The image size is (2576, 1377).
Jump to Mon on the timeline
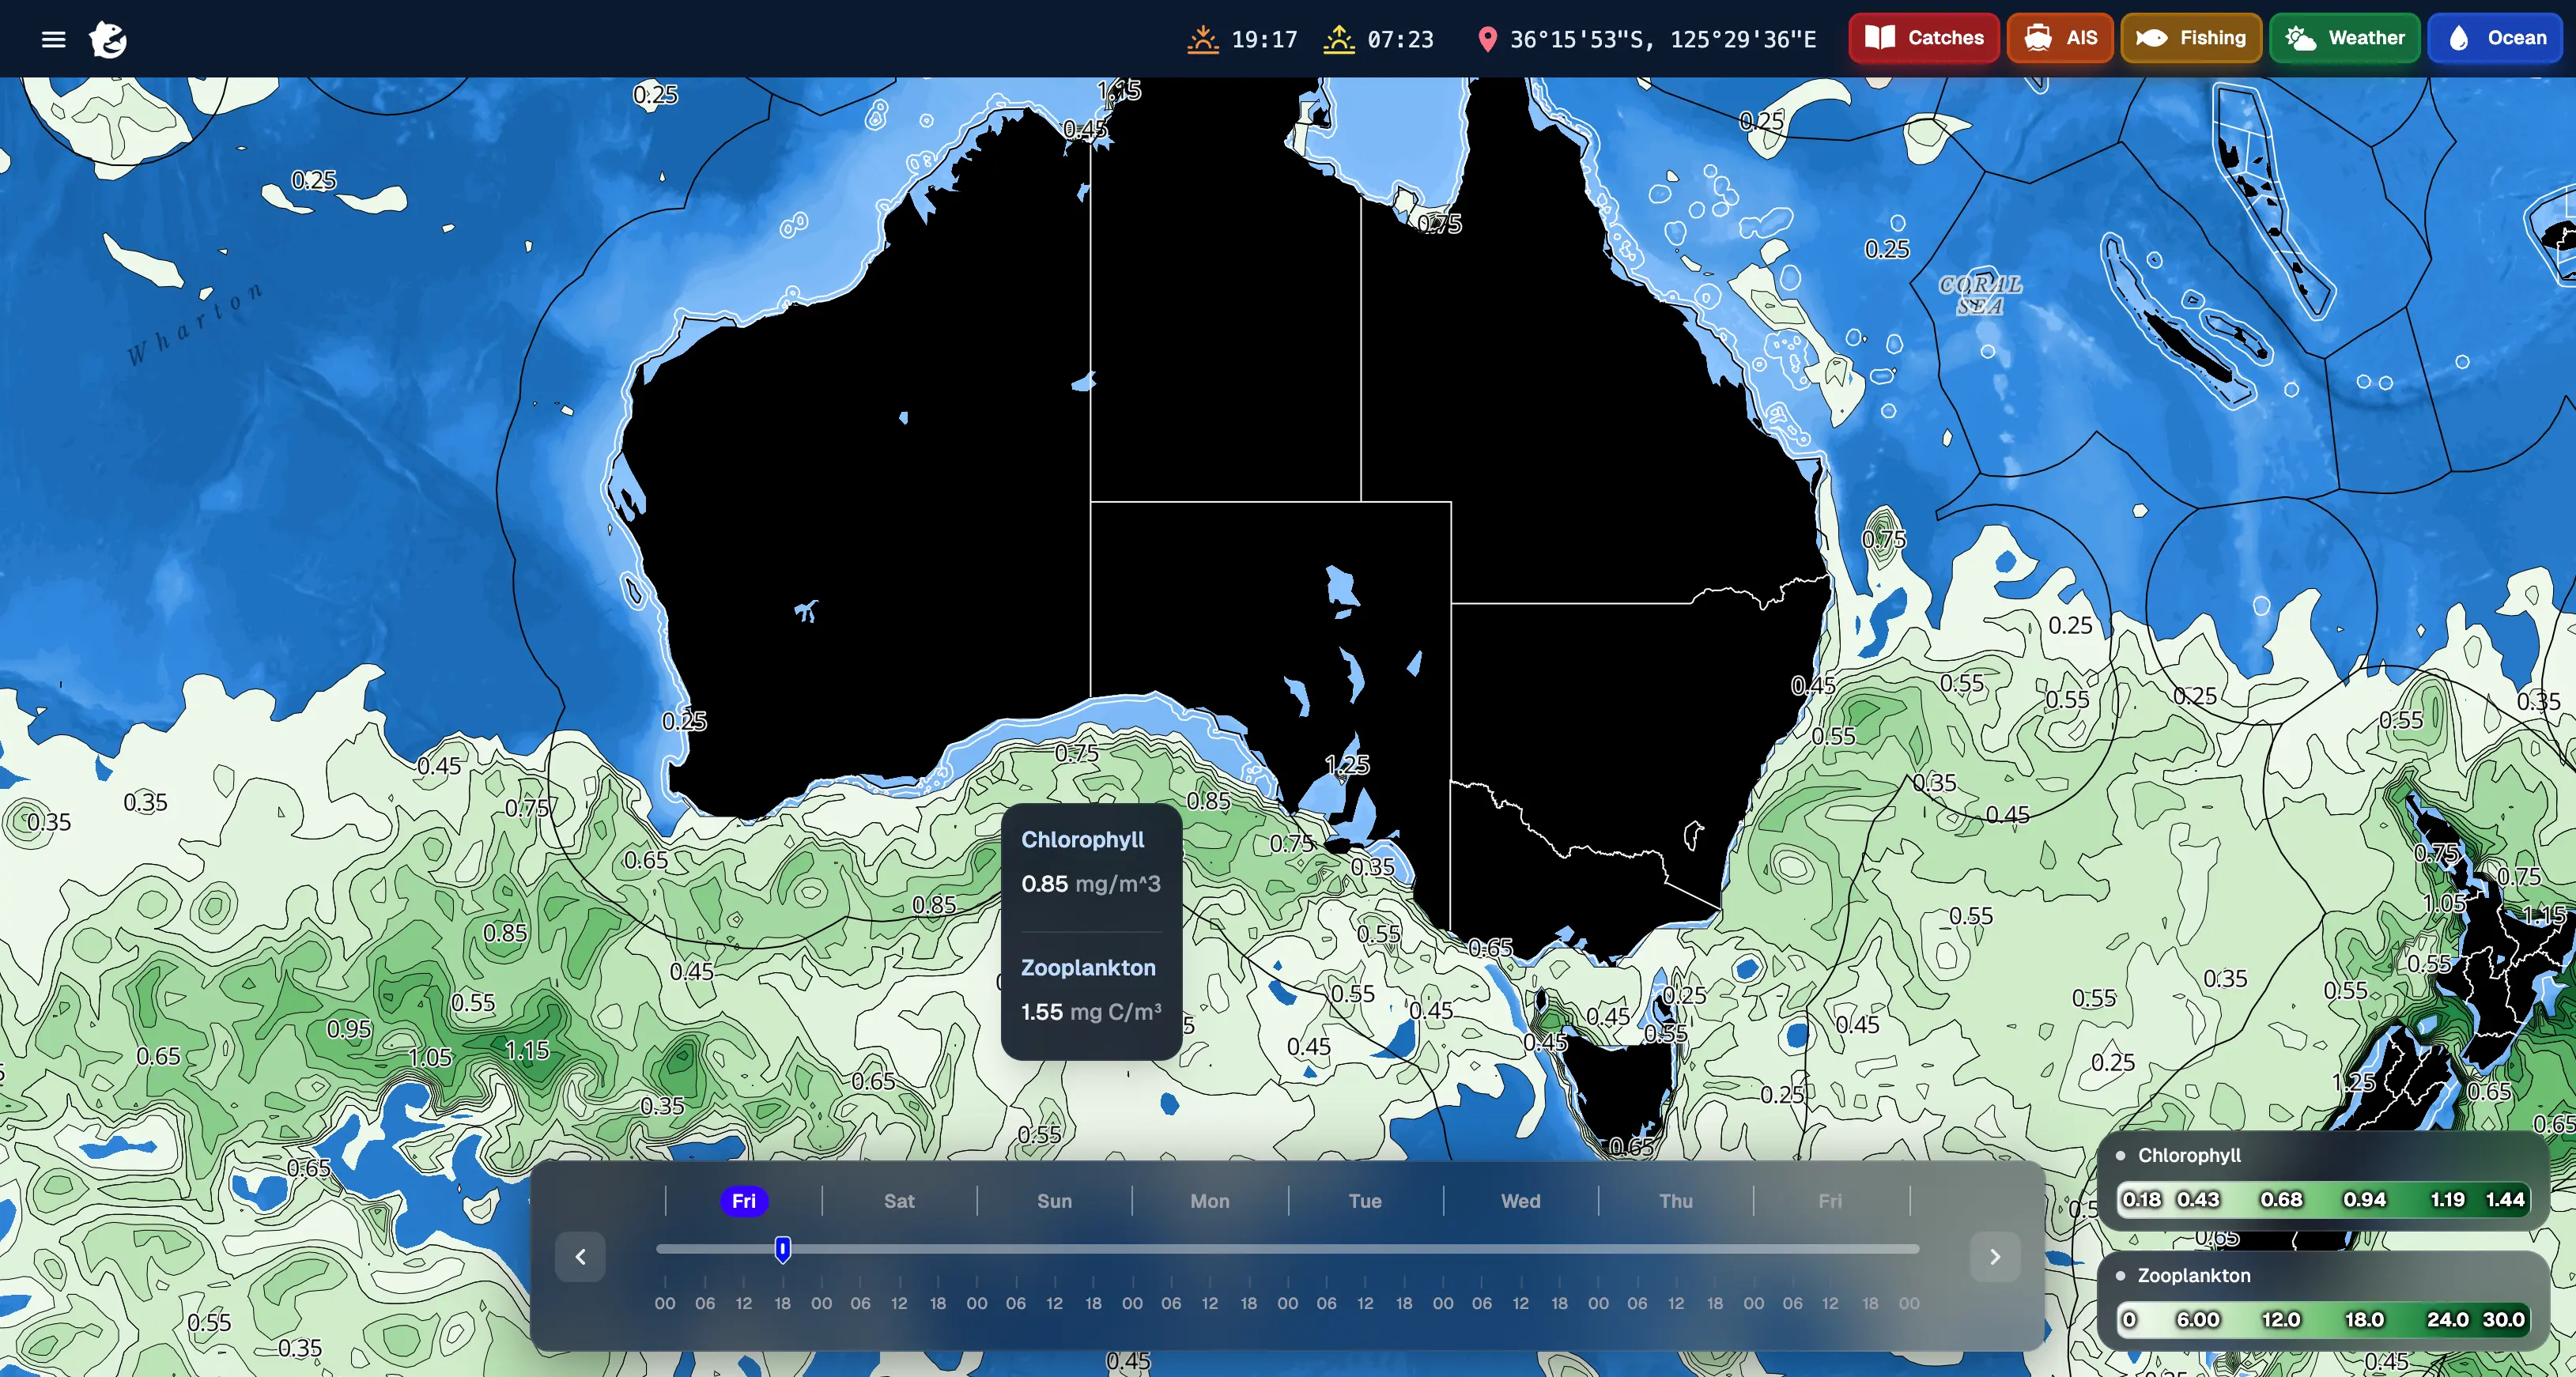pyautogui.click(x=1209, y=1201)
